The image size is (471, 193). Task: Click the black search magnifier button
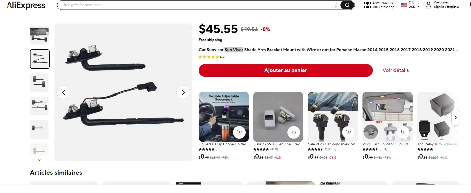pos(347,5)
